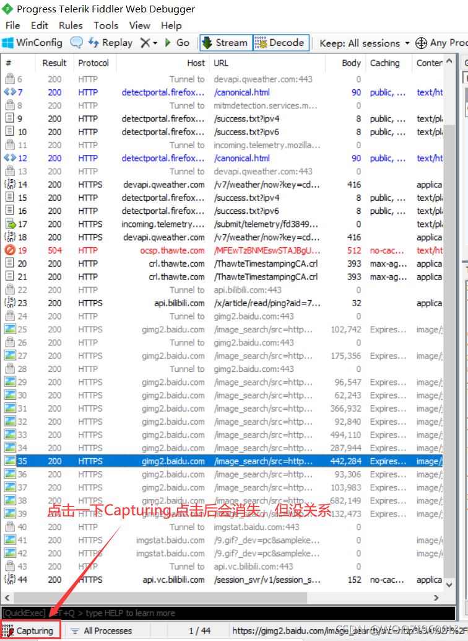
Task: Click the scroll down arrow of session list
Action: (x=449, y=585)
